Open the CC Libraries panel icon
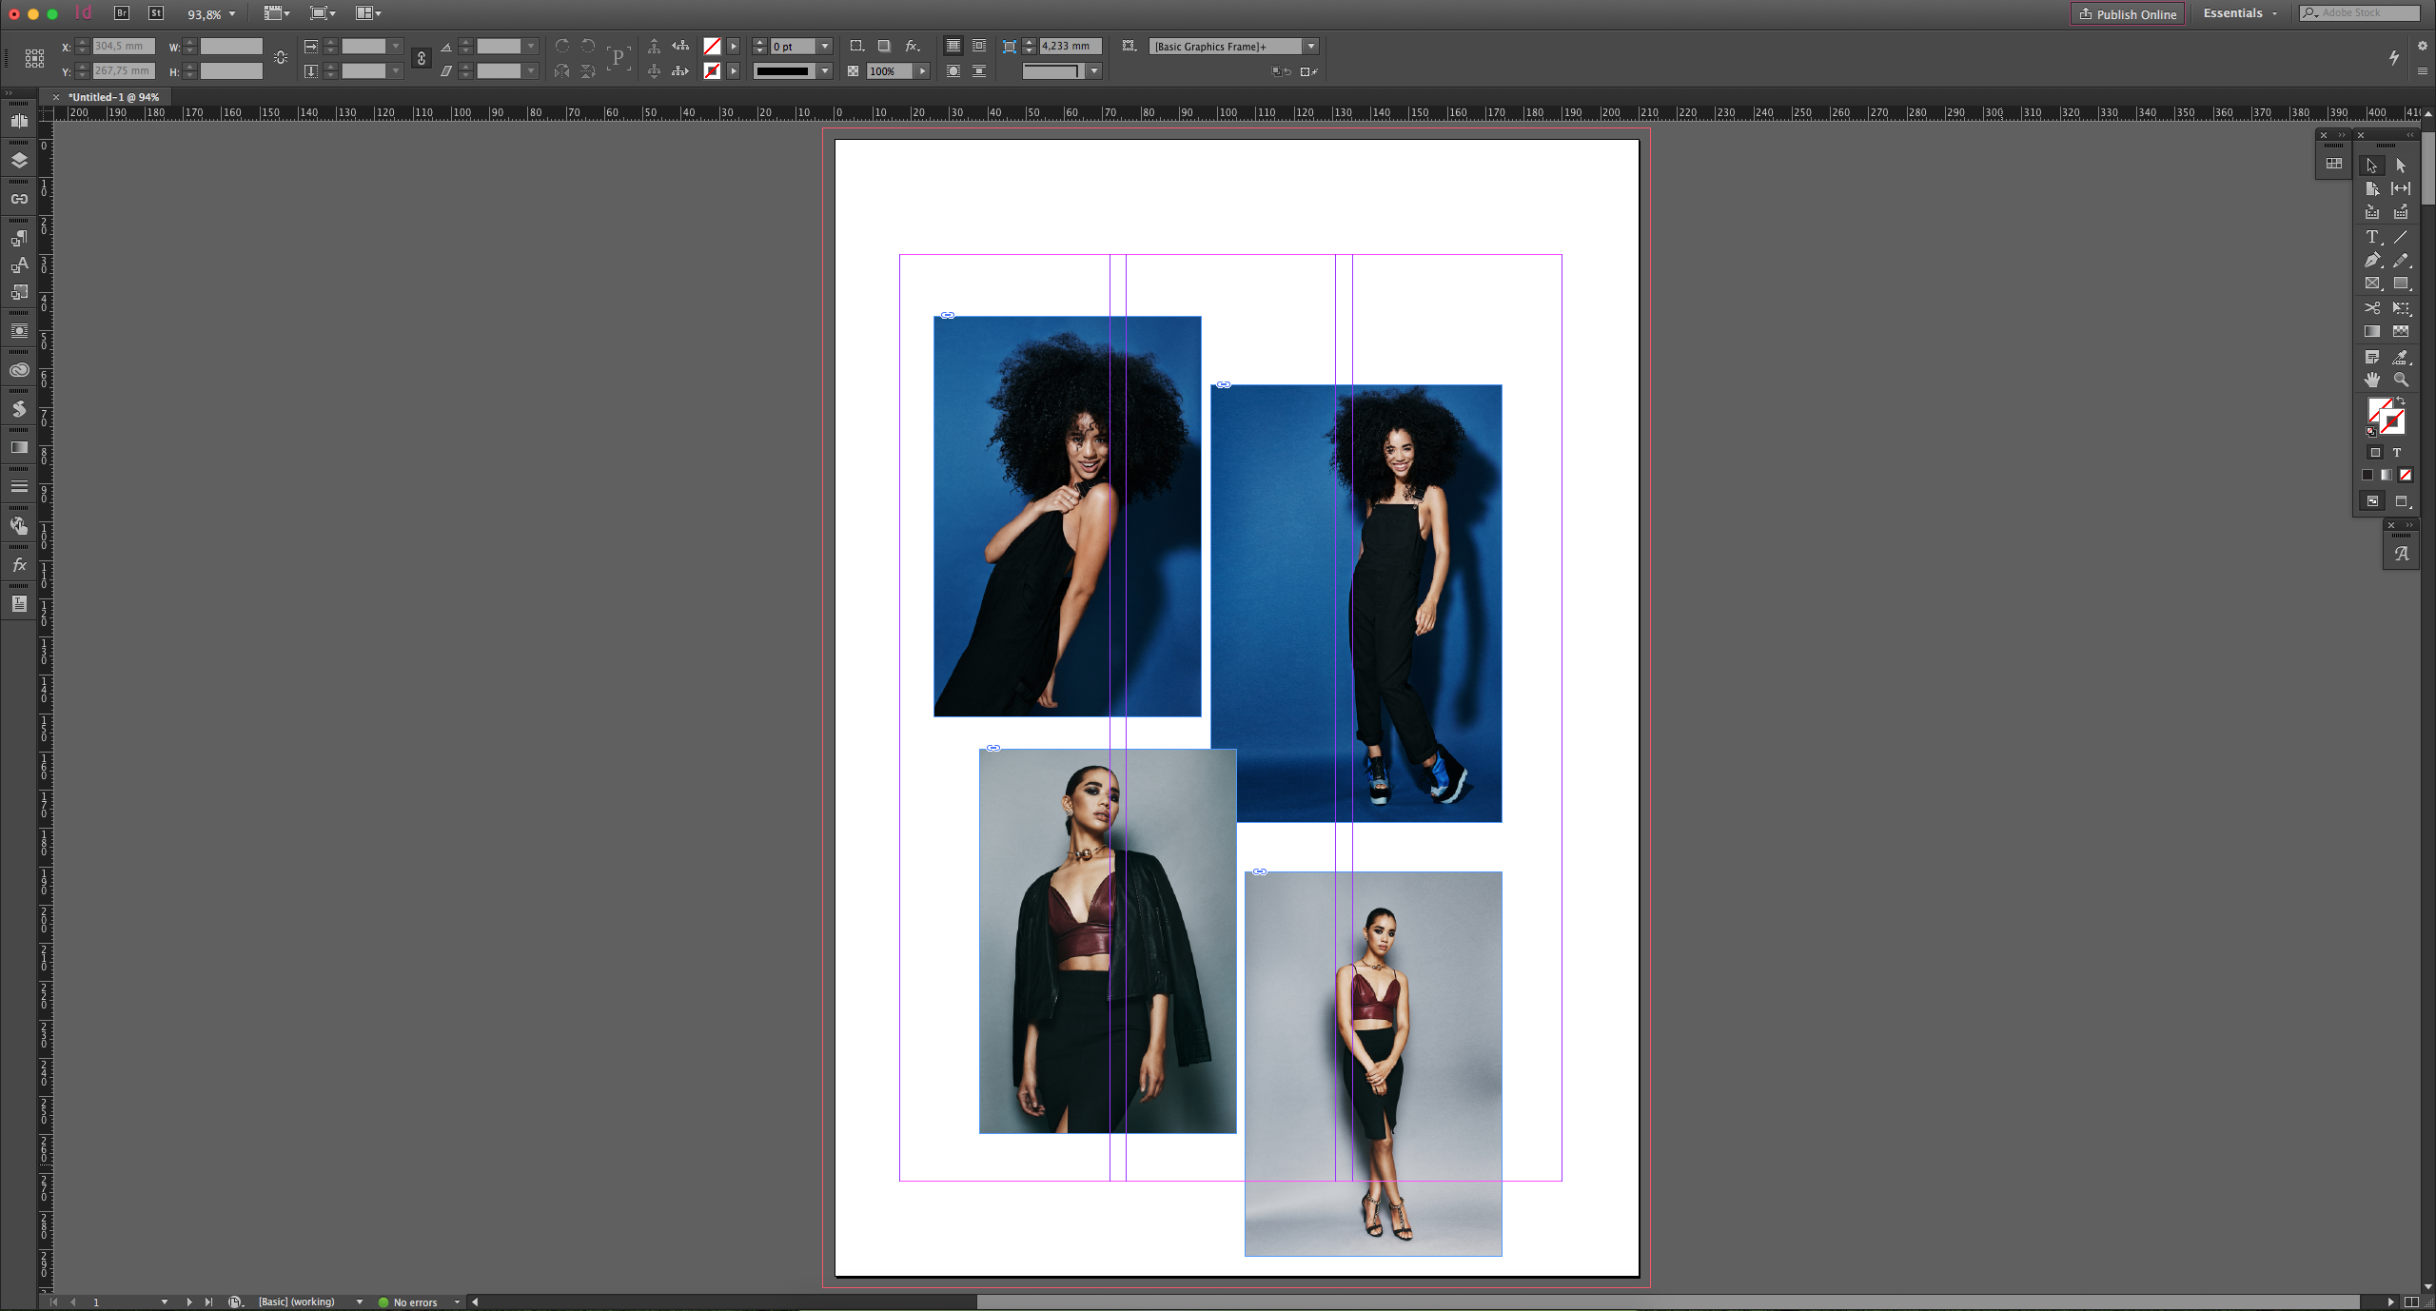The height and width of the screenshot is (1311, 2436). [19, 370]
